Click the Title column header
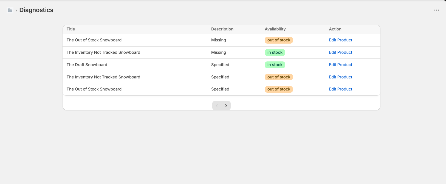 click(71, 29)
